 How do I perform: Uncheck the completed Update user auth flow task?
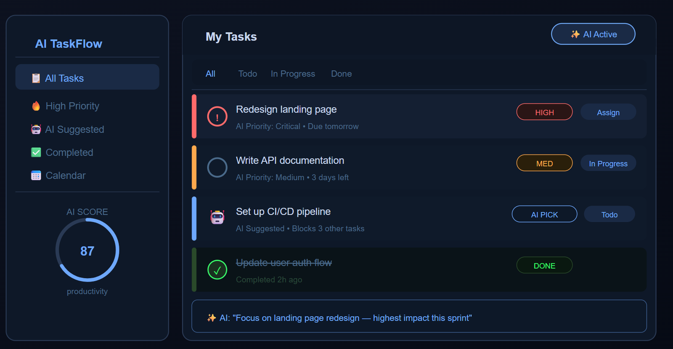point(217,270)
